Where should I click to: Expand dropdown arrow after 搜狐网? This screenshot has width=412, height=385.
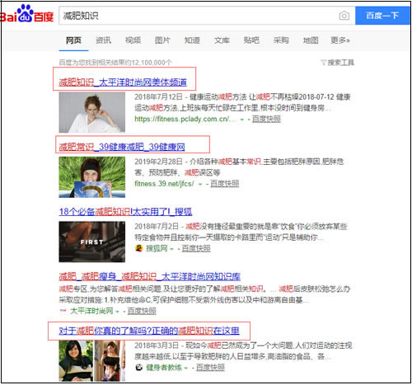point(172,249)
